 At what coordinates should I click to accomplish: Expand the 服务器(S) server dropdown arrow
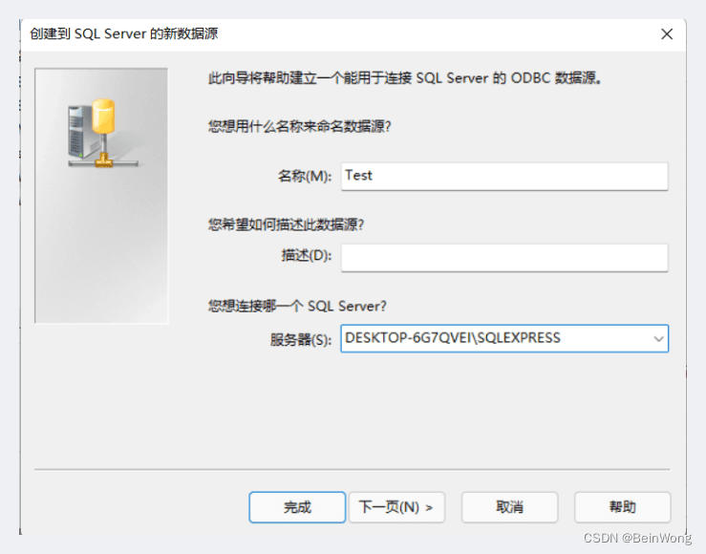pyautogui.click(x=658, y=338)
